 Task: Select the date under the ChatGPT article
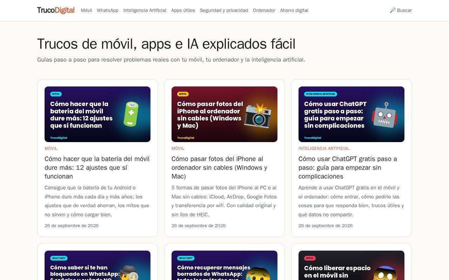click(326, 226)
